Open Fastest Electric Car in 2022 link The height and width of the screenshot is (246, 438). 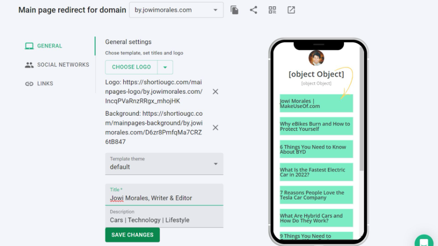(316, 172)
